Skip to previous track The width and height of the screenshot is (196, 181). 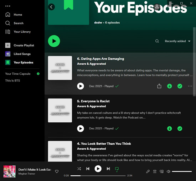tap(88, 169)
